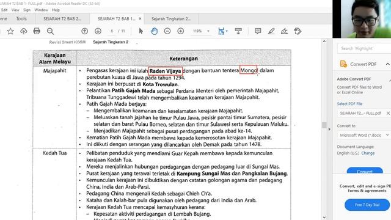
Task: Zoom out with minus icon
Action: (167, 31)
